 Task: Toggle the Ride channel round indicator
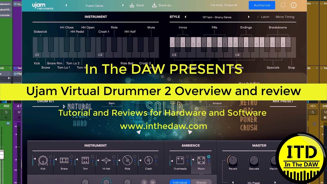pyautogui.click(x=135, y=157)
